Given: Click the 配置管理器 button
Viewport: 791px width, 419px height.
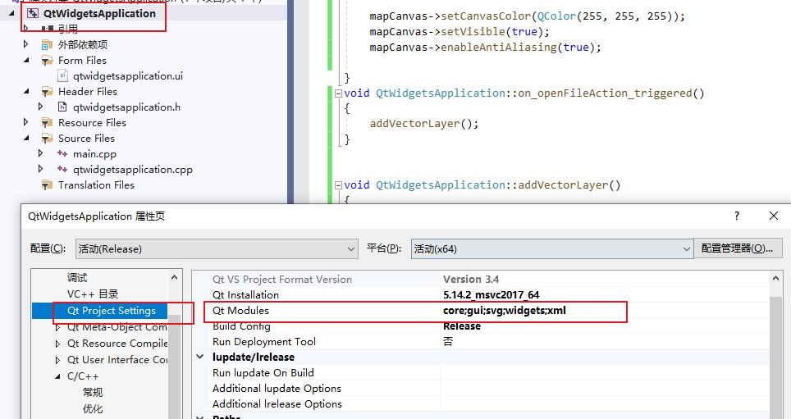Looking at the screenshot, I should pos(738,248).
